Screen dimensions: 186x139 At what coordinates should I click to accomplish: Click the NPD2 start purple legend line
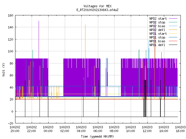pyautogui.click(x=173, y=19)
